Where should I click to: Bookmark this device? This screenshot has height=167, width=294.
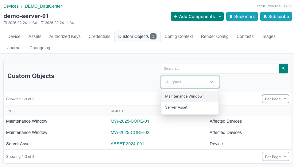coord(242,17)
